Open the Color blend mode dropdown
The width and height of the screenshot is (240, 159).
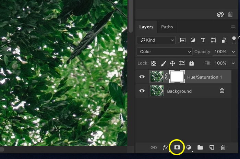click(164, 52)
